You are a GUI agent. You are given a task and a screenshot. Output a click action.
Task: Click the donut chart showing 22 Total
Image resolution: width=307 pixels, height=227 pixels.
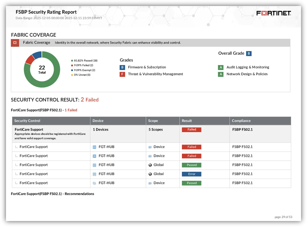click(x=42, y=69)
